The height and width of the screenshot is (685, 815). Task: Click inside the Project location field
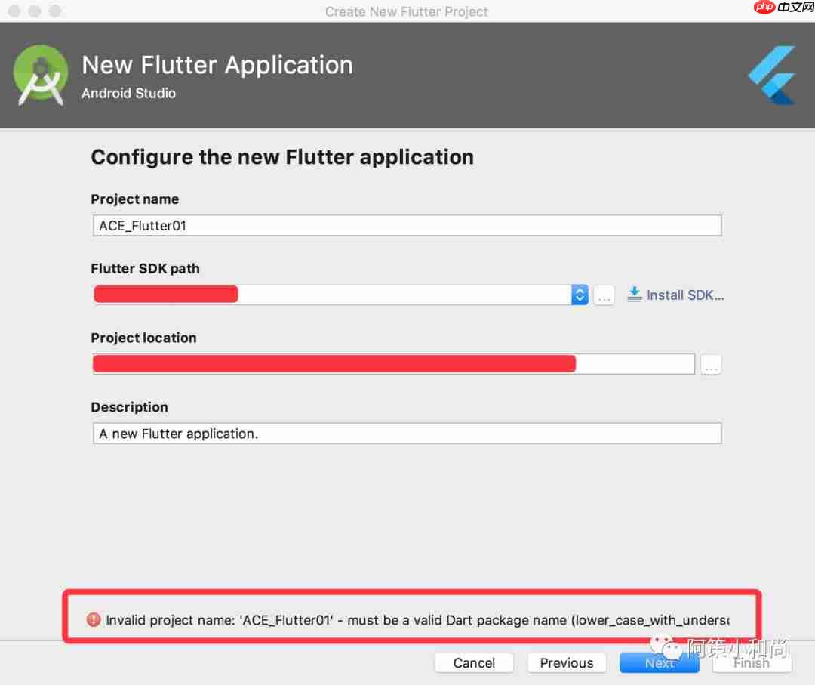(394, 363)
